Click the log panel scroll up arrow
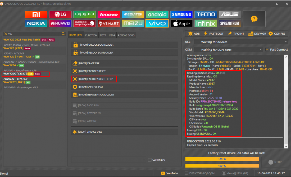This screenshot has height=177, width=291. [286, 57]
